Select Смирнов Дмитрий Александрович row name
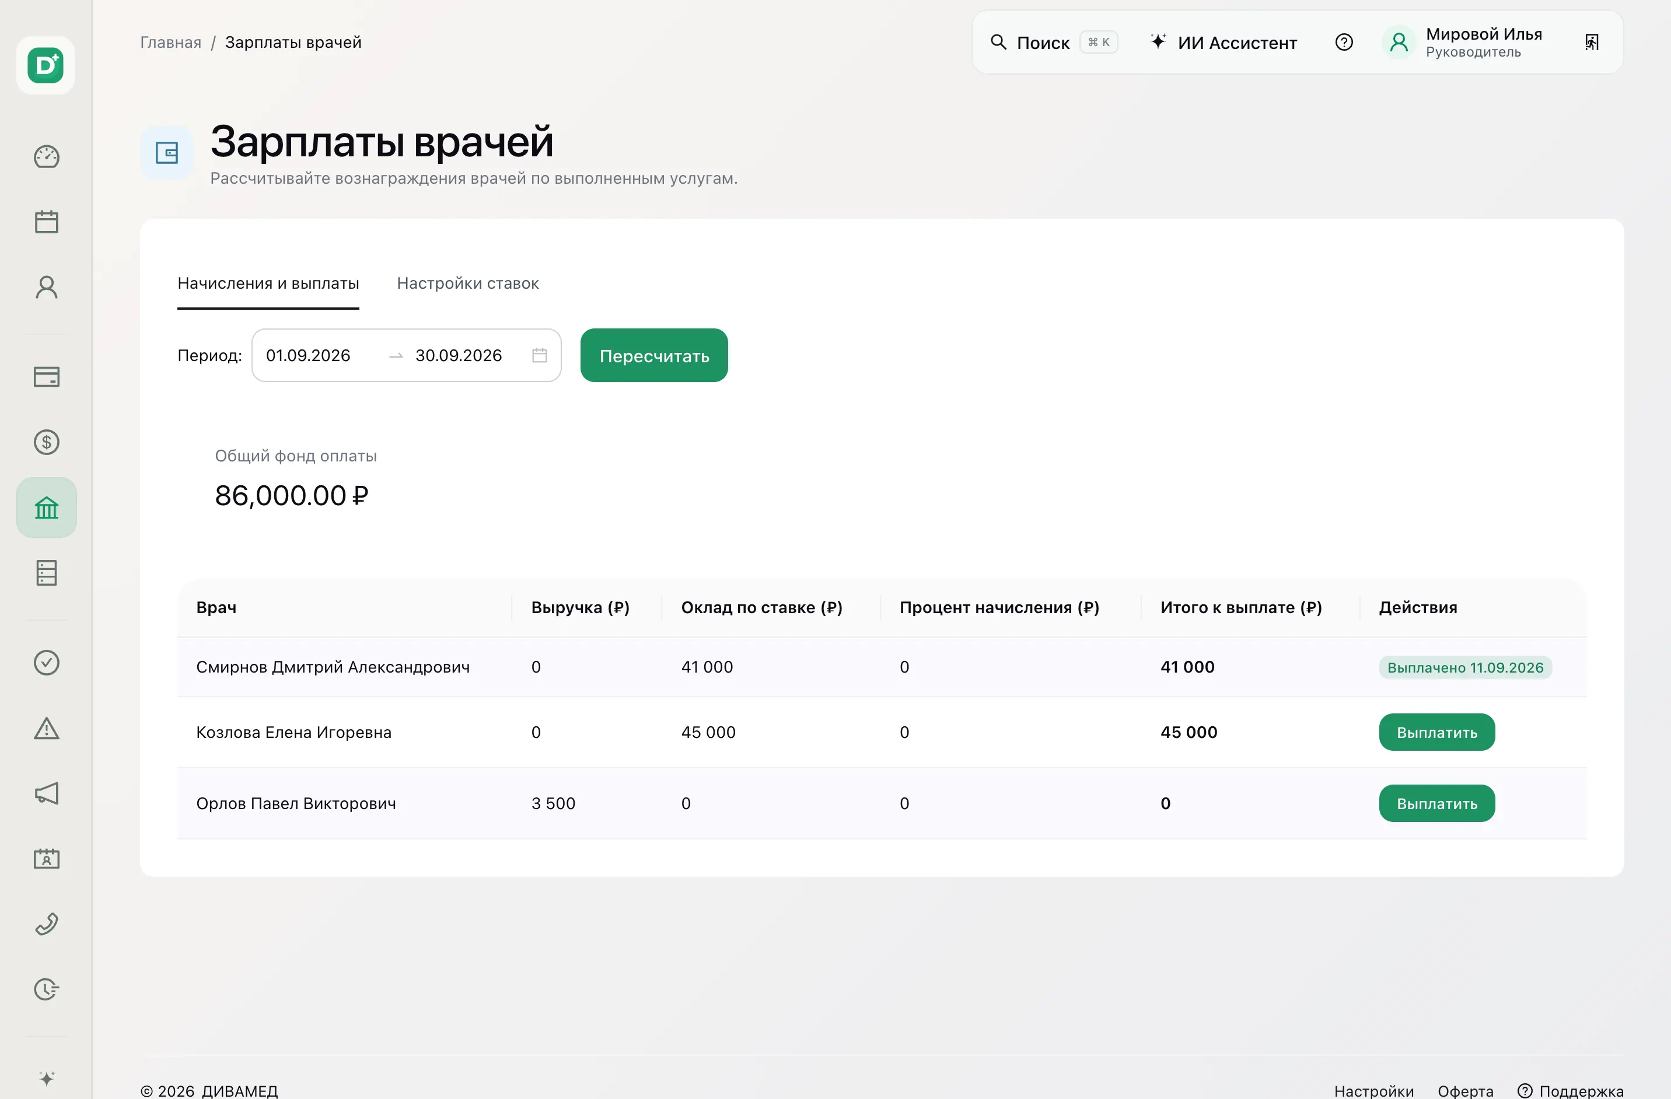 (333, 667)
